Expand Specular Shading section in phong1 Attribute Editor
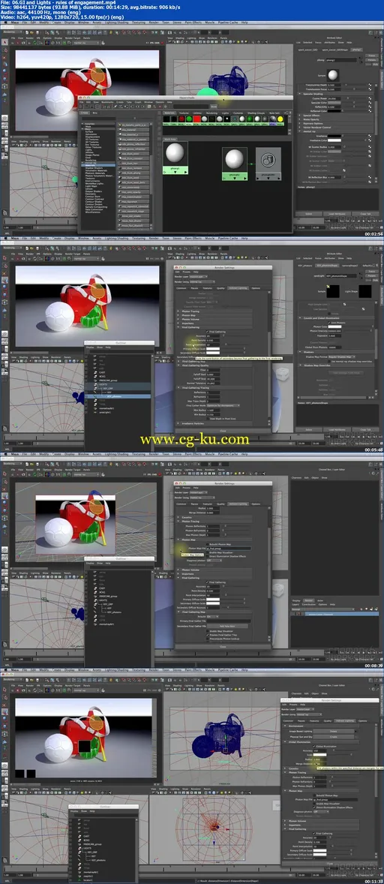Viewport: 384px width, 884px height. [300, 94]
